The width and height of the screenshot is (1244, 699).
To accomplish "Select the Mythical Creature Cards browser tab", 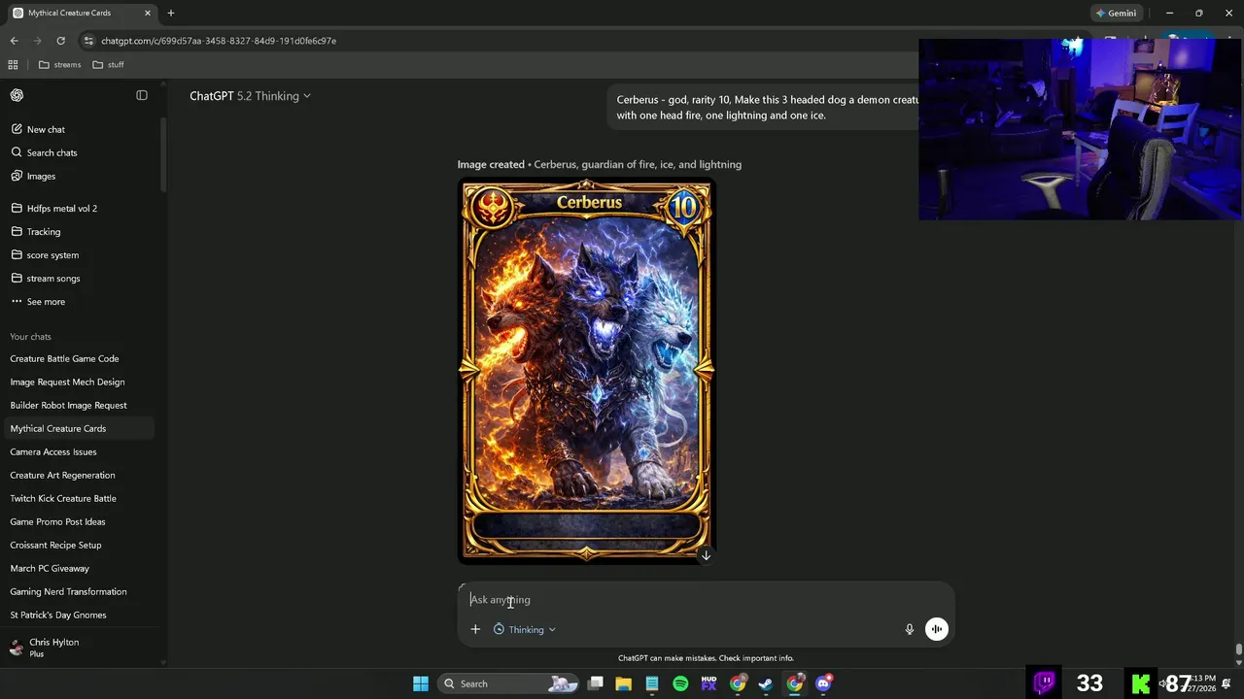I will (x=83, y=13).
